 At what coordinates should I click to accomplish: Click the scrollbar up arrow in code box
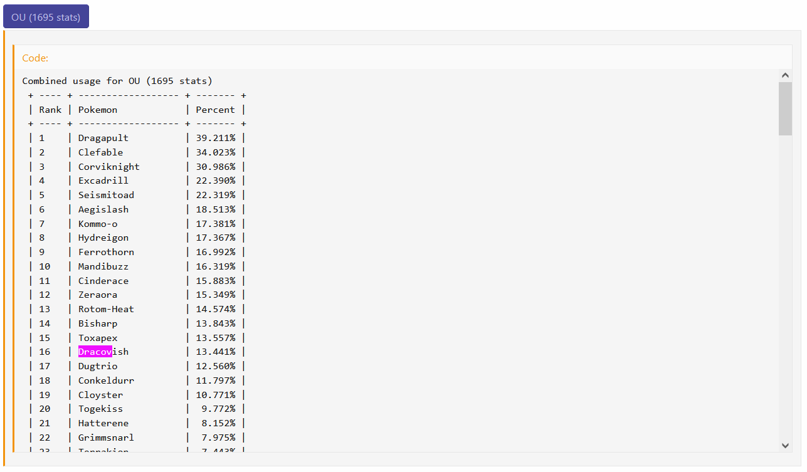[785, 75]
